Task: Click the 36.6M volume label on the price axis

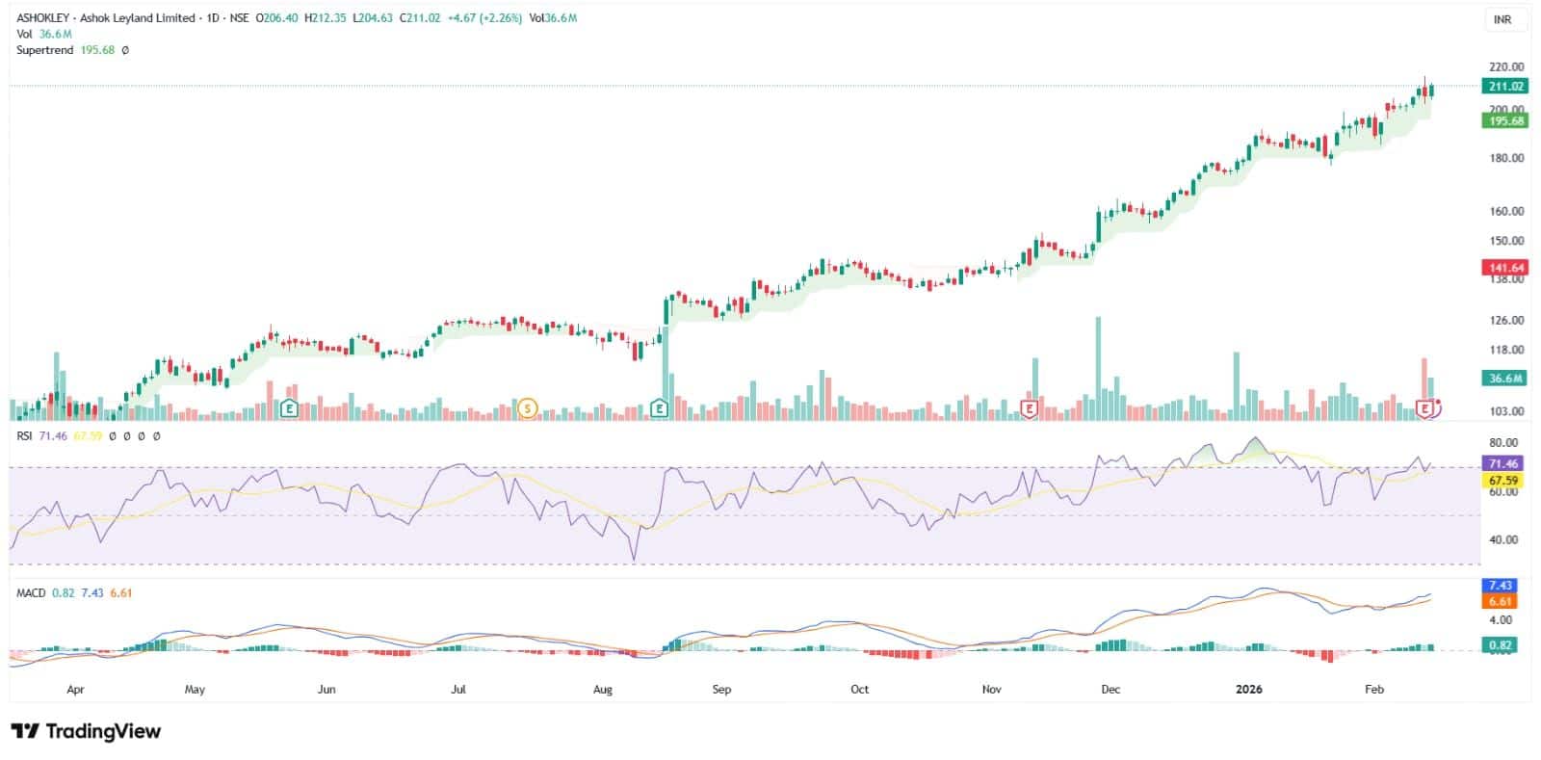Action: tap(1506, 379)
